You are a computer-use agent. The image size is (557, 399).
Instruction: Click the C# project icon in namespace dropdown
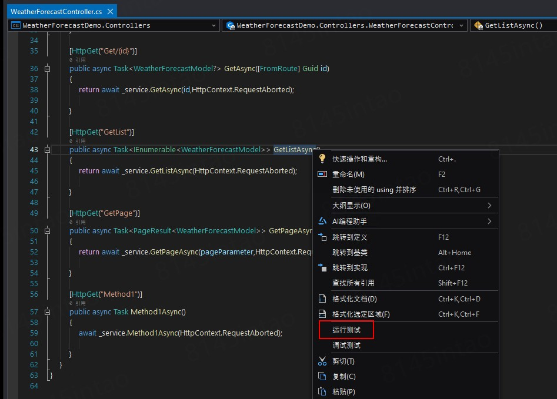pyautogui.click(x=16, y=25)
